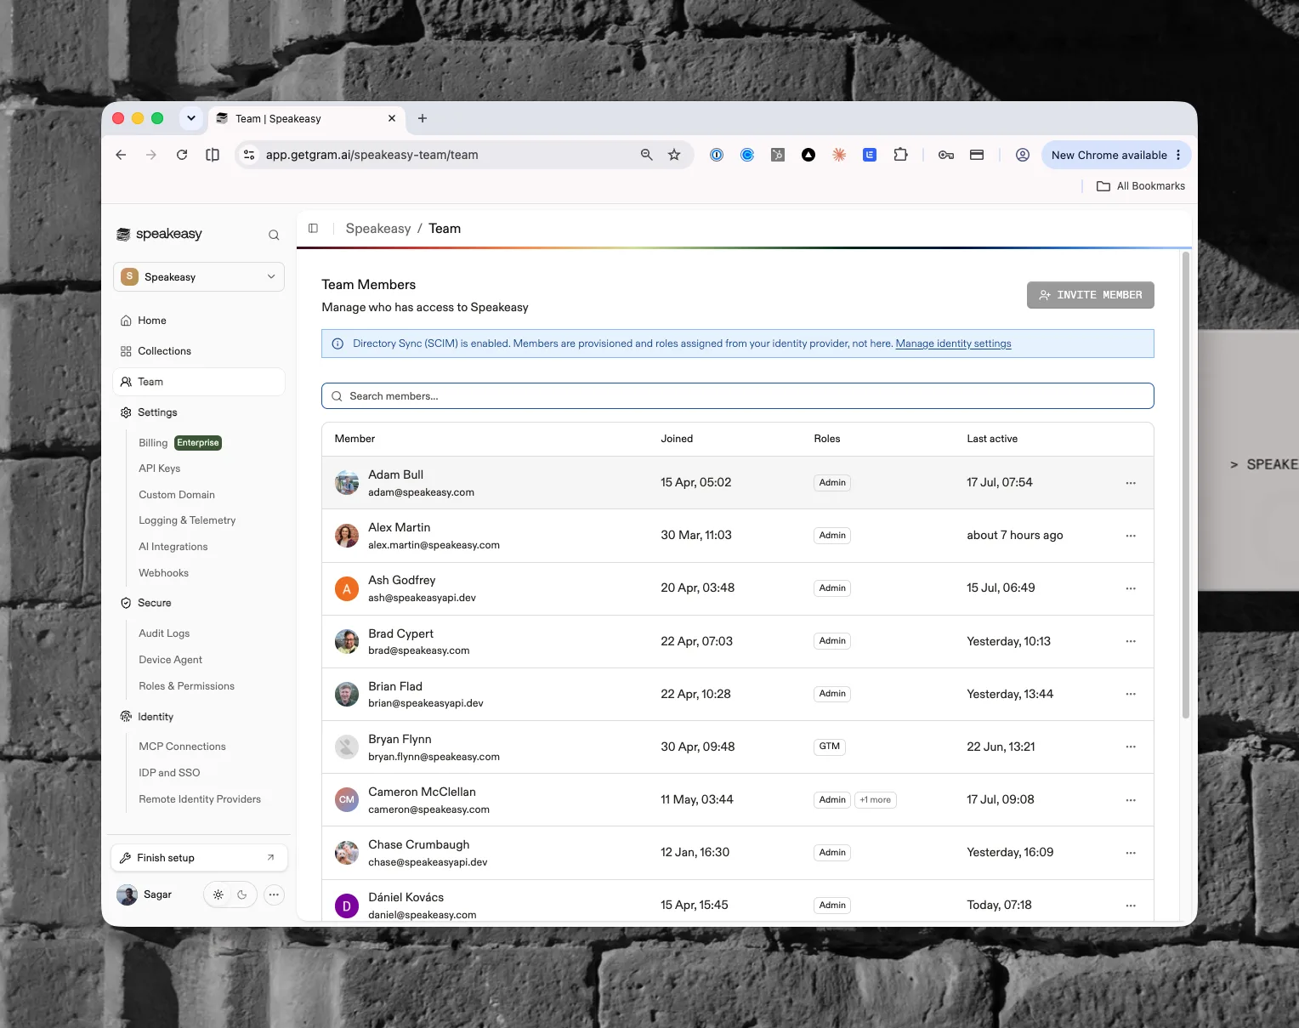Open Webhooks settings
This screenshot has height=1028, width=1299.
point(164,573)
